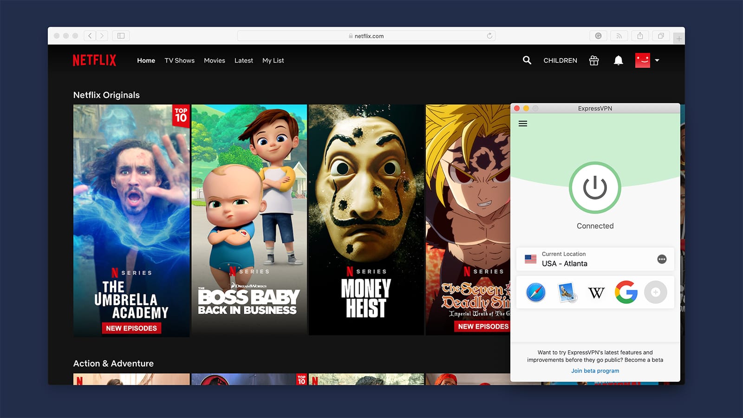Open Boss Baby Back in Business poster

(249, 219)
